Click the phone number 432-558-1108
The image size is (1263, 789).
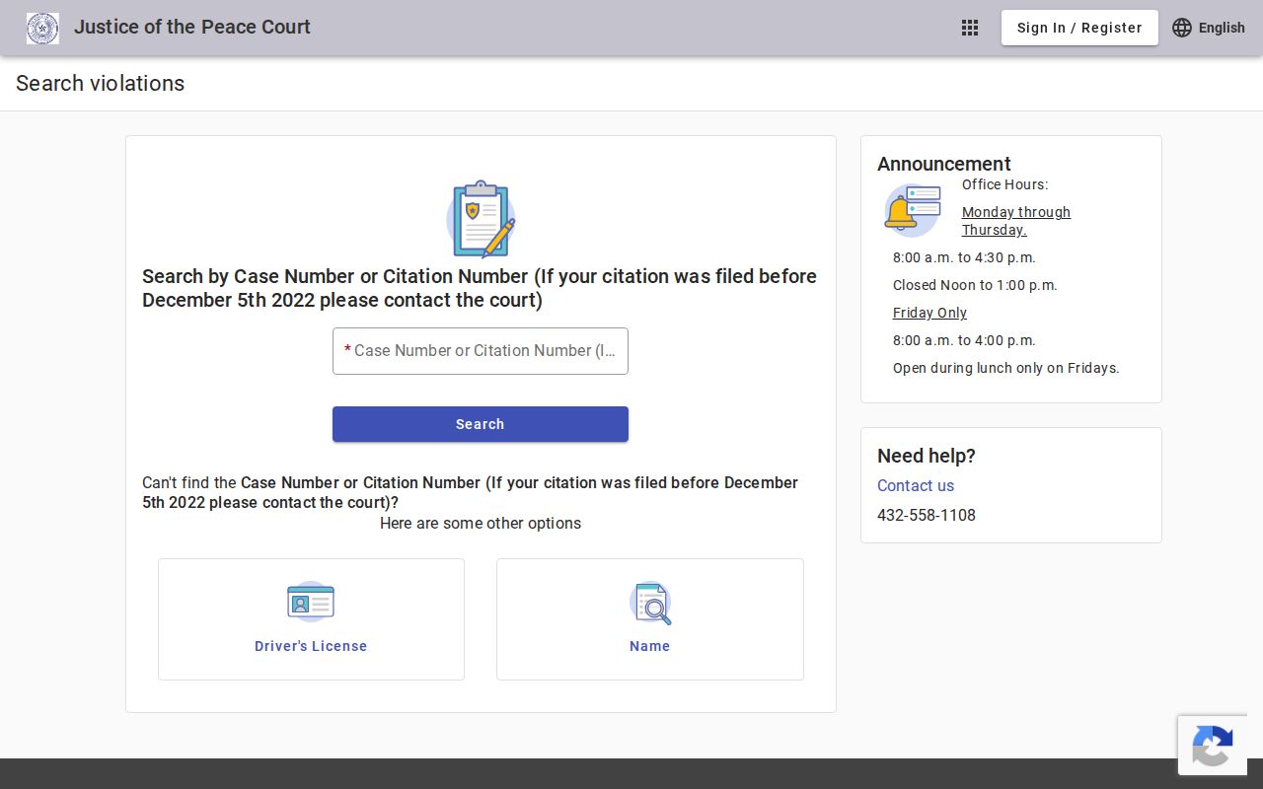(x=927, y=515)
